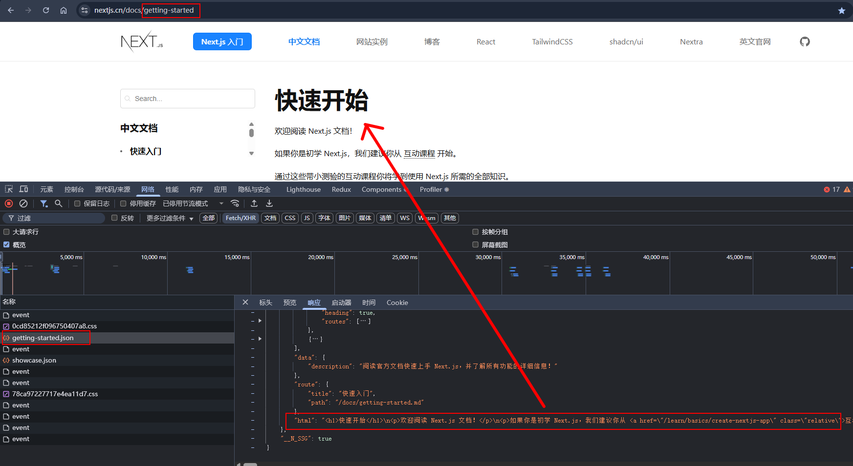This screenshot has width=853, height=466.
Task: Open the Performance tab (性能)
Action: (172, 189)
